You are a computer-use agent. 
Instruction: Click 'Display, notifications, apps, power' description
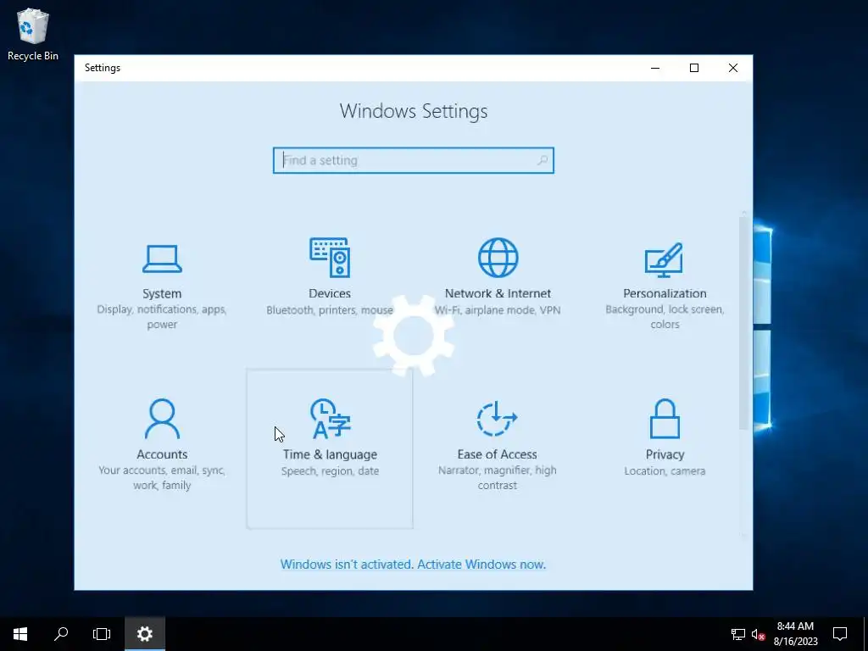[162, 317]
